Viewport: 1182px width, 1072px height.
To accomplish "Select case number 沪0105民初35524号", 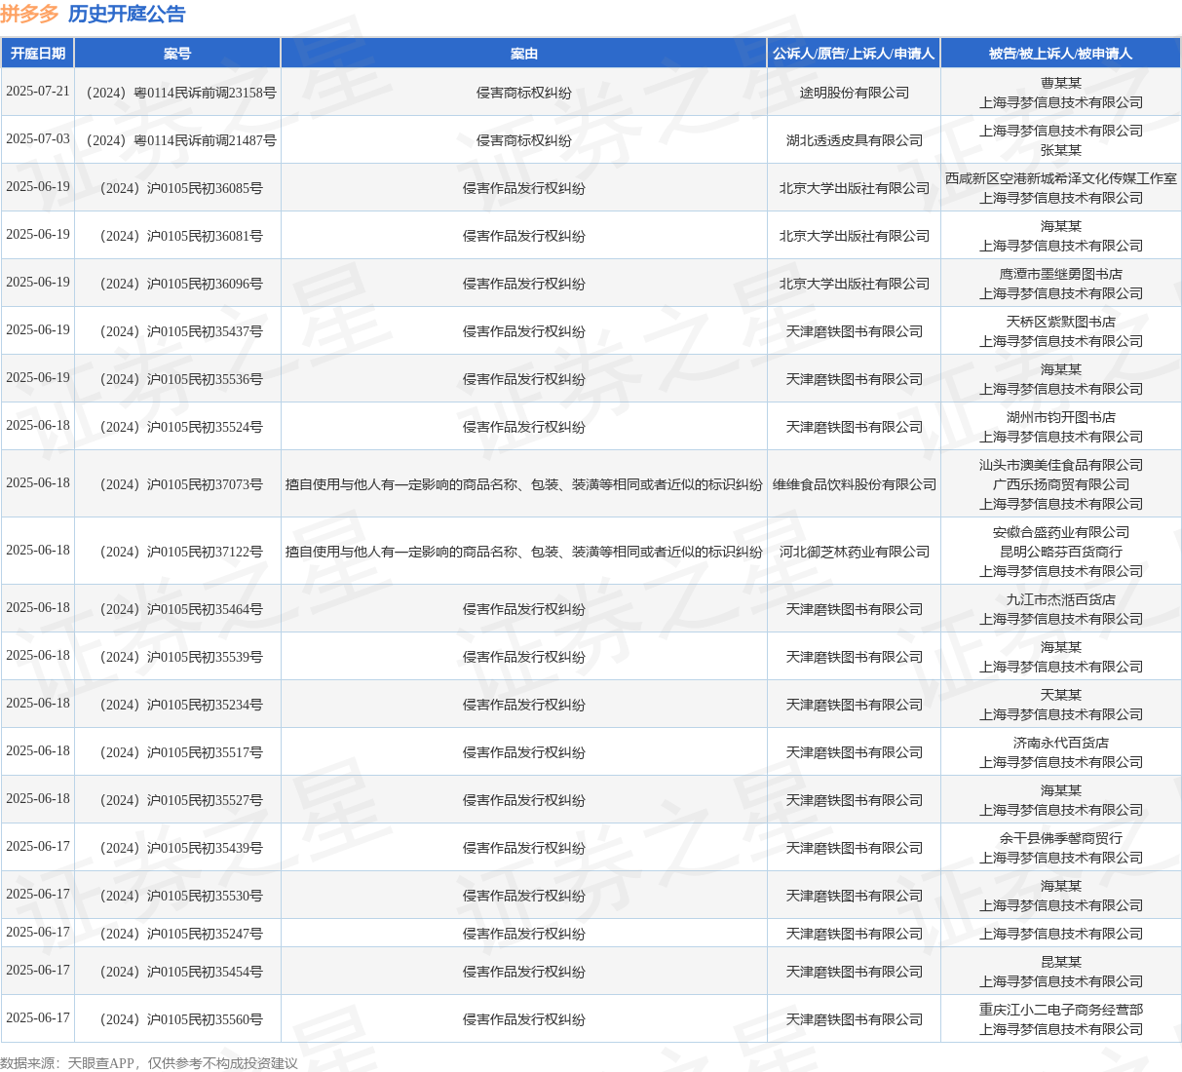I will tap(205, 428).
